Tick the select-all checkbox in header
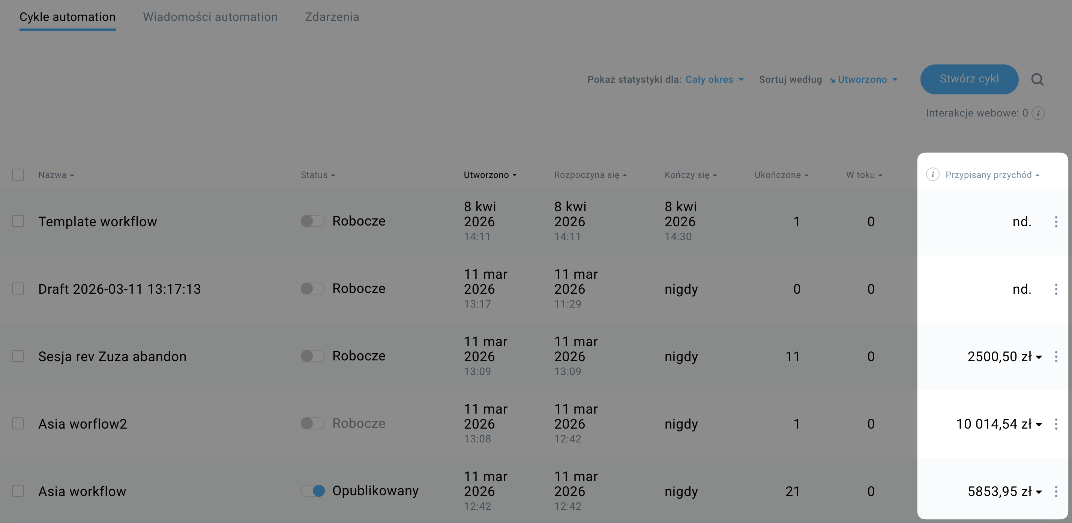Screen dimensions: 1072x523 pyautogui.click(x=18, y=175)
